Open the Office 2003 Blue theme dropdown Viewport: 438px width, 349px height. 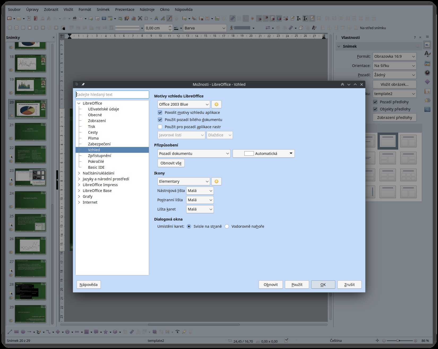pyautogui.click(x=184, y=104)
